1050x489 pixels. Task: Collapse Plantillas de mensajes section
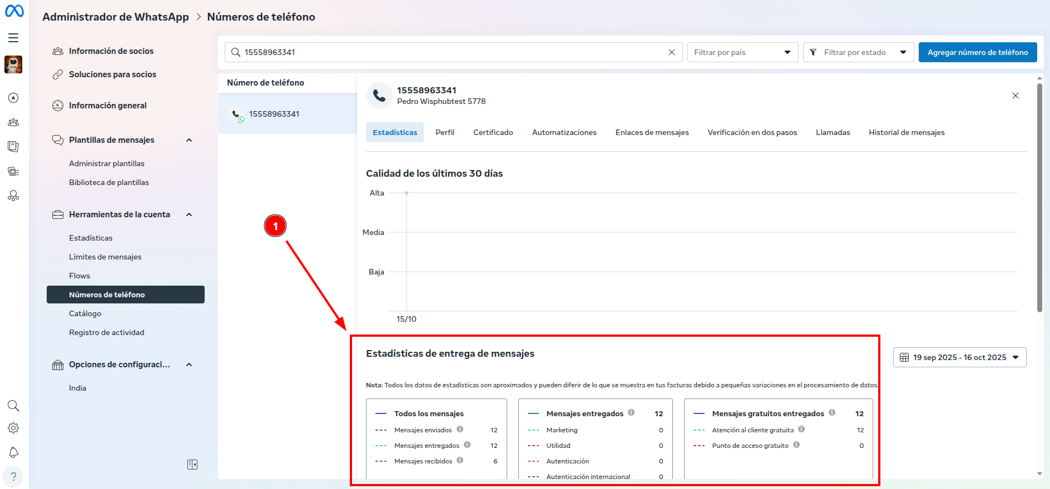pyautogui.click(x=189, y=140)
